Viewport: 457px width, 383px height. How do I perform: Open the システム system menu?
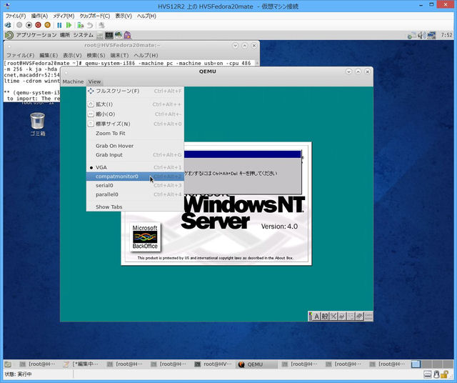point(84,35)
